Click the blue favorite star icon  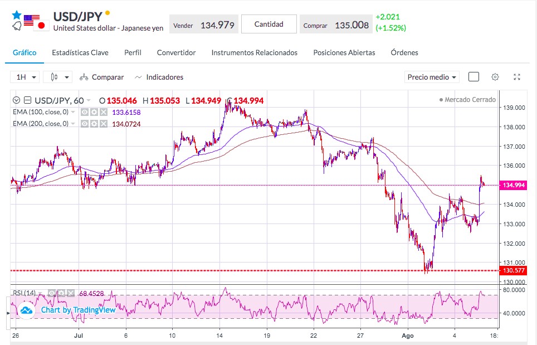17,14
